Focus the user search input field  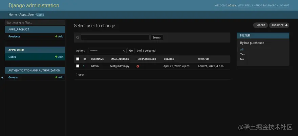pyautogui.click(x=115, y=37)
